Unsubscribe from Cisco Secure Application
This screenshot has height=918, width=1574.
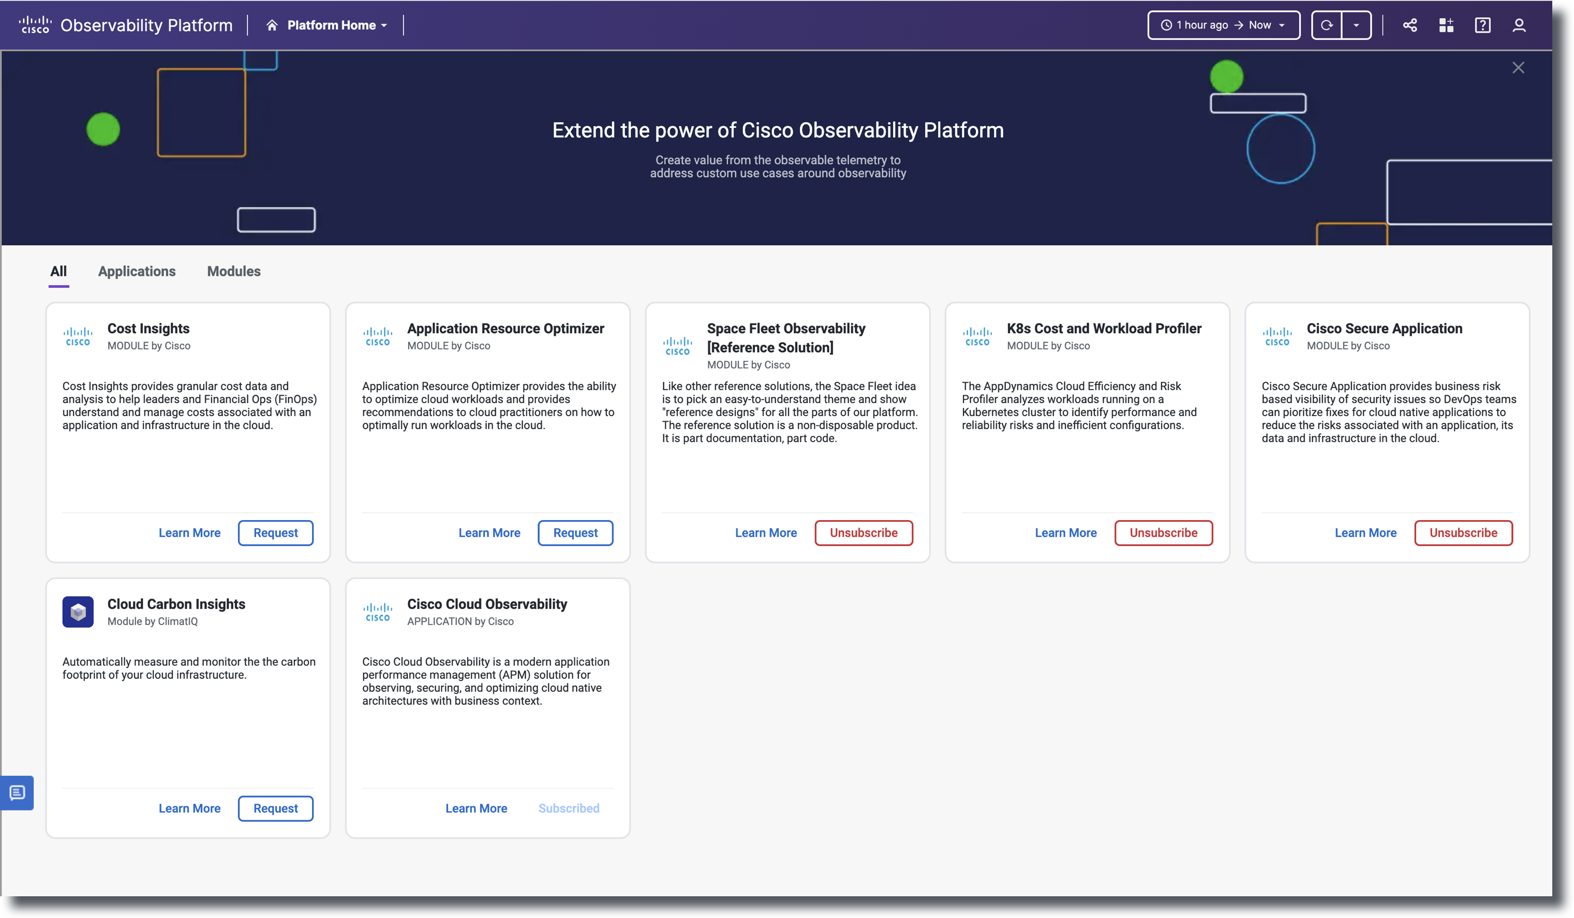[x=1463, y=532]
